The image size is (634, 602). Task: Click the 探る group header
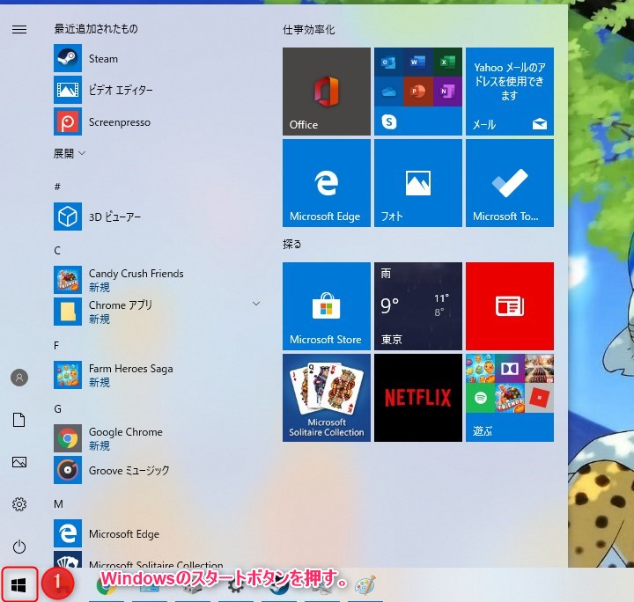coord(292,244)
